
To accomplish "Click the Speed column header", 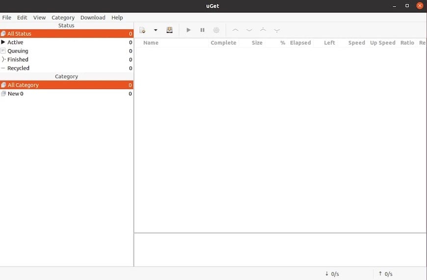I will point(356,43).
